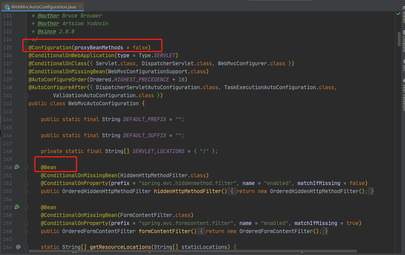Click the Spring bean gutter icon on line 150
This screenshot has width=405, height=255.
coord(17,167)
